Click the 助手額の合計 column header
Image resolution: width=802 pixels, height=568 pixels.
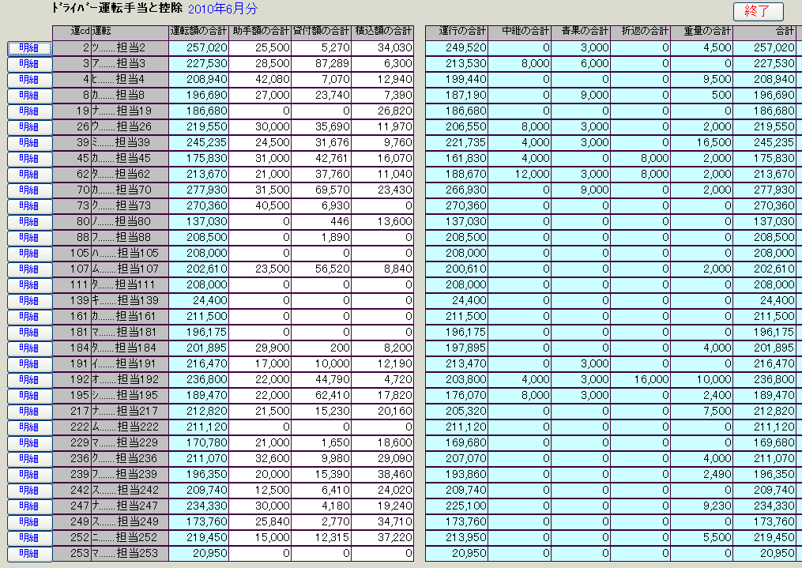point(261,32)
